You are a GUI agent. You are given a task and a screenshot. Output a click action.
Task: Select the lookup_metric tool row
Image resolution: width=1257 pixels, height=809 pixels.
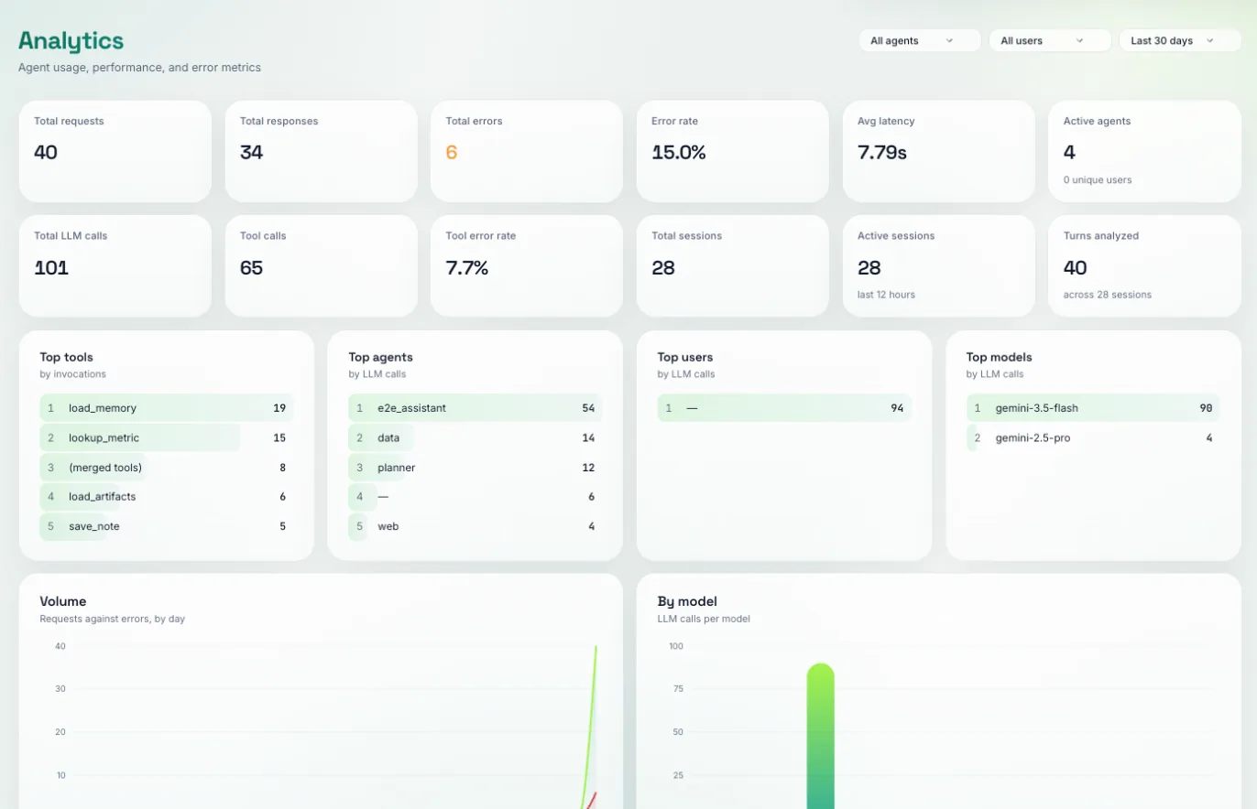[167, 437]
